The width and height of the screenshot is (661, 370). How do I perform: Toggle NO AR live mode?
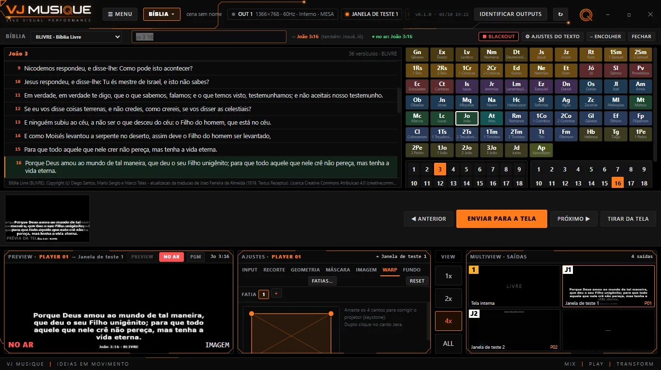171,257
